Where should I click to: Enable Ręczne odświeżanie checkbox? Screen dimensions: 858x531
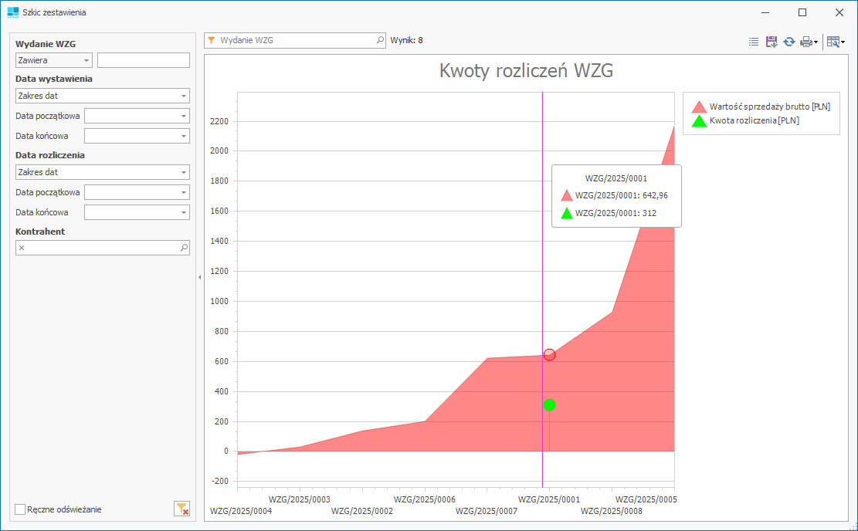pos(21,509)
